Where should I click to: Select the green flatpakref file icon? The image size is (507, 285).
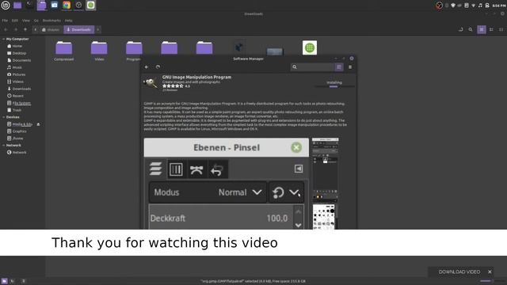[310, 47]
